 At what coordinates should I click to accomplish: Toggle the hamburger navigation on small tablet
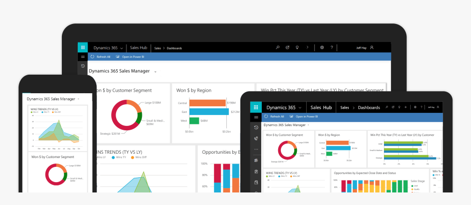[x=256, y=117]
